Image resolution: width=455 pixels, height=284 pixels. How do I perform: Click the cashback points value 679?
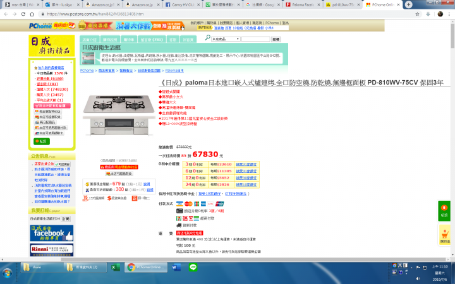coord(116,184)
